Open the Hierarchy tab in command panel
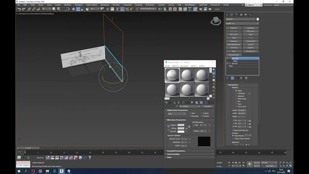The height and width of the screenshot is (174, 309). point(236,14)
